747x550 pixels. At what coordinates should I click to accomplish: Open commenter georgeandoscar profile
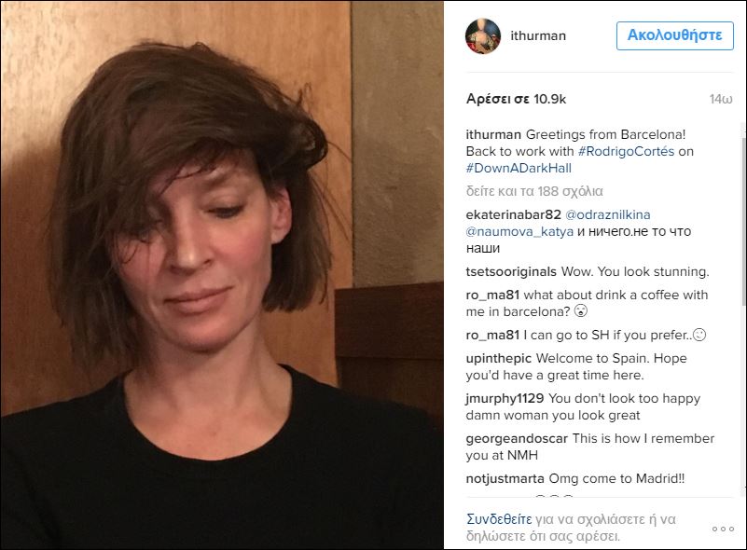click(517, 438)
